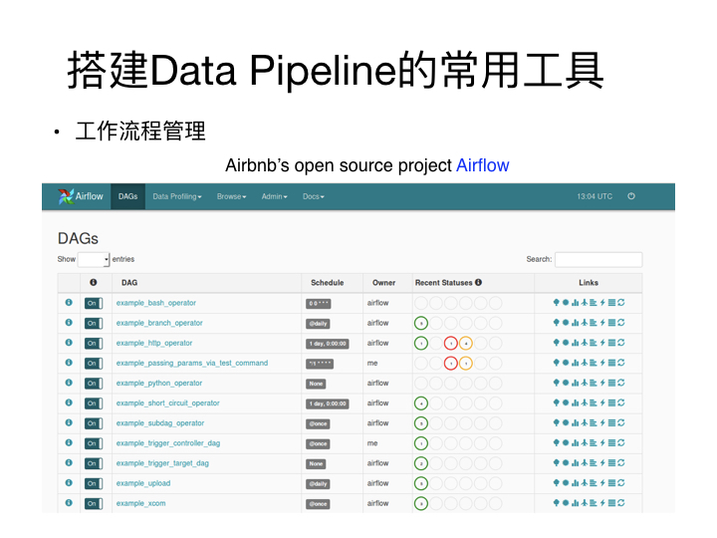Screen dimensions: 717x538
Task: Toggle On switch for example_python_operator
Action: [x=94, y=384]
